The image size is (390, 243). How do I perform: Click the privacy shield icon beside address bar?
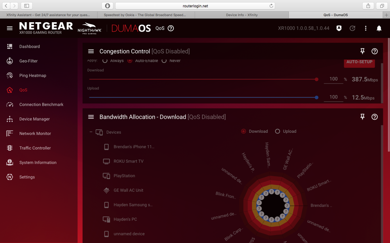(107, 6)
